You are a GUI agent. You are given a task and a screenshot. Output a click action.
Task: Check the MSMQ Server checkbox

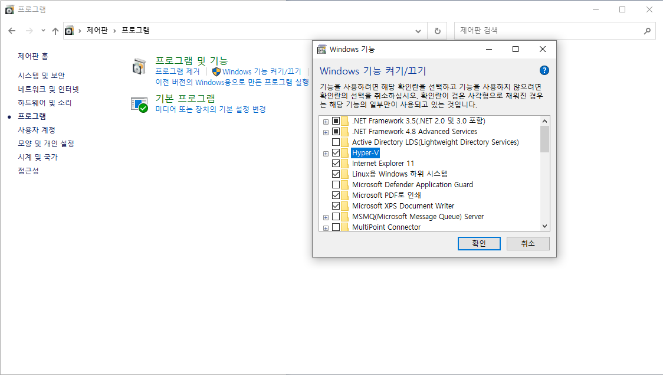336,216
